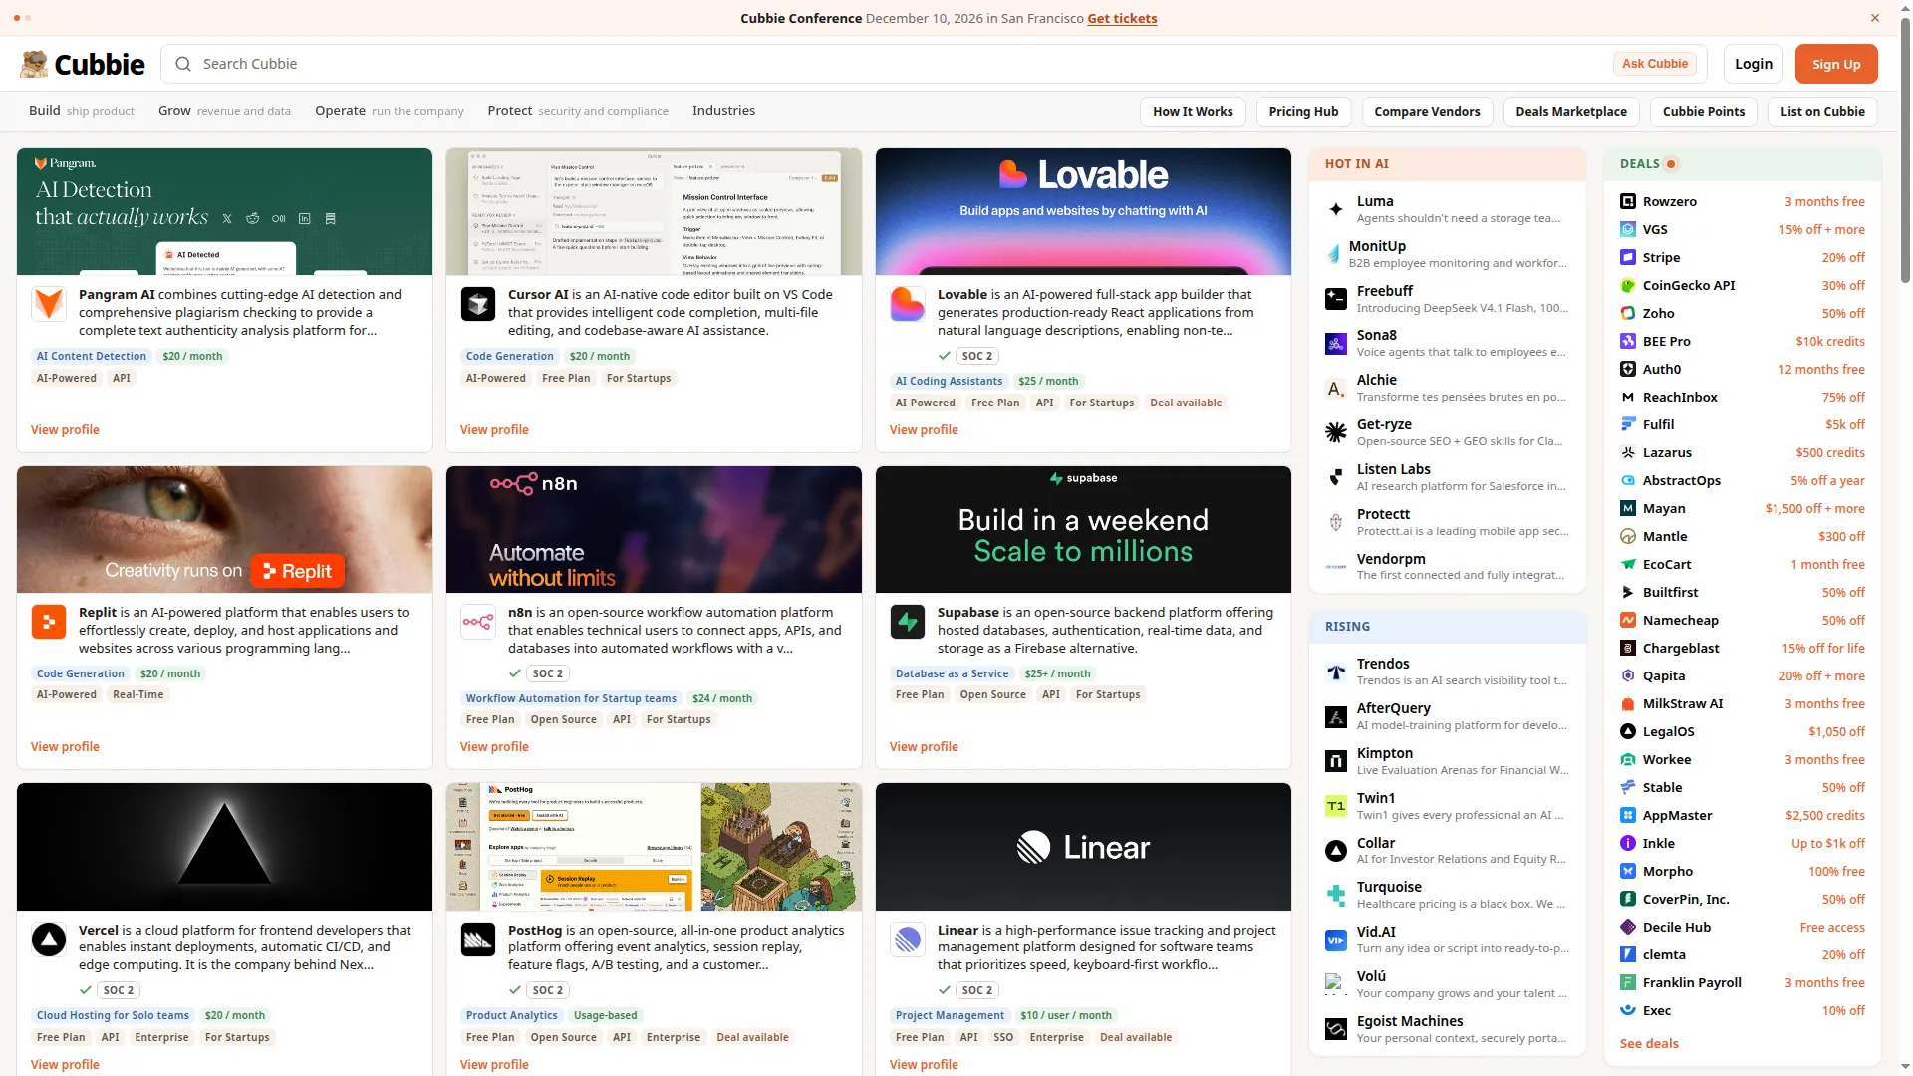Viewport: 1913px width, 1076px height.
Task: Open the Lovable logo icon in card
Action: pos(908,304)
